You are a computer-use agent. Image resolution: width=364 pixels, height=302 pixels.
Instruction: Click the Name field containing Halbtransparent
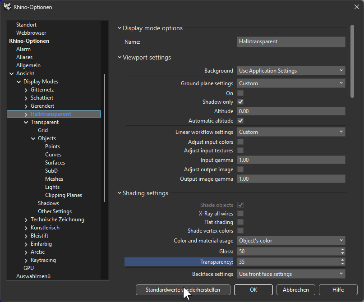(291, 42)
